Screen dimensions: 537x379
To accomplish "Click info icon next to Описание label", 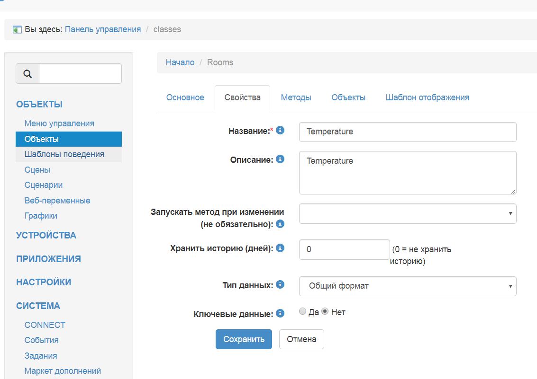I will tap(280, 159).
